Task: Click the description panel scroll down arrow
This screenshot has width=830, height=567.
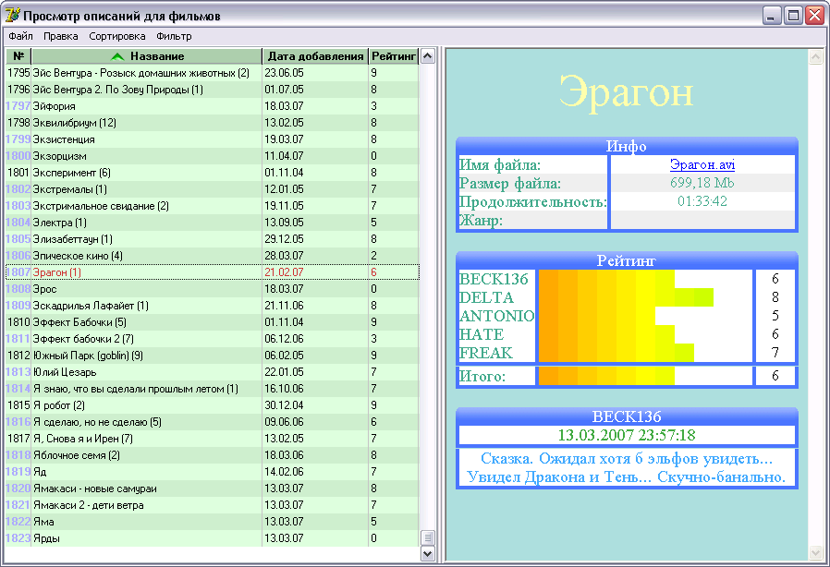Action: coord(816,553)
